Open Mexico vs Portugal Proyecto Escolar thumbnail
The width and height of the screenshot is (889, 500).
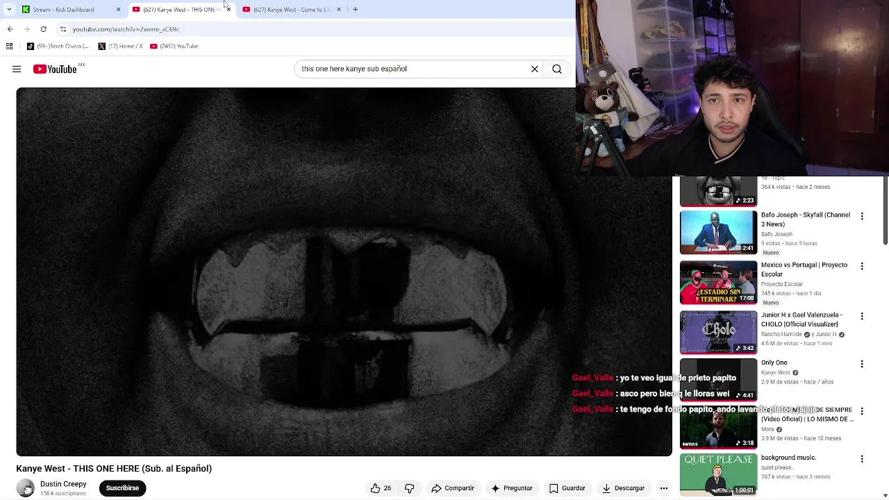718,283
